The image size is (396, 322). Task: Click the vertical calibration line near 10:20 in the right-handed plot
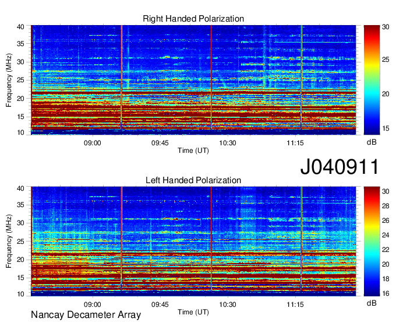211,78
